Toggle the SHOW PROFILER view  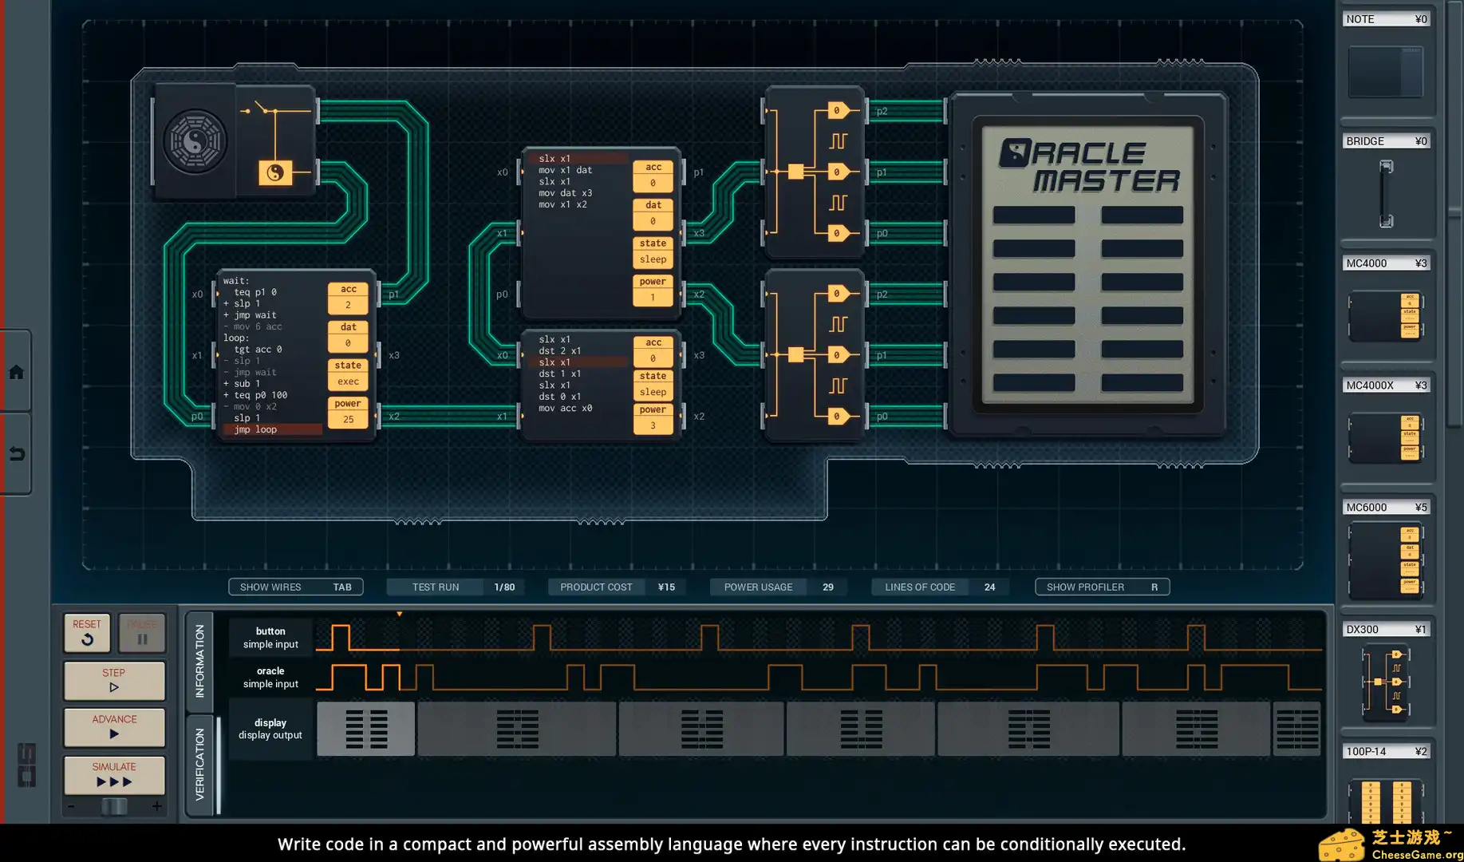(1101, 587)
